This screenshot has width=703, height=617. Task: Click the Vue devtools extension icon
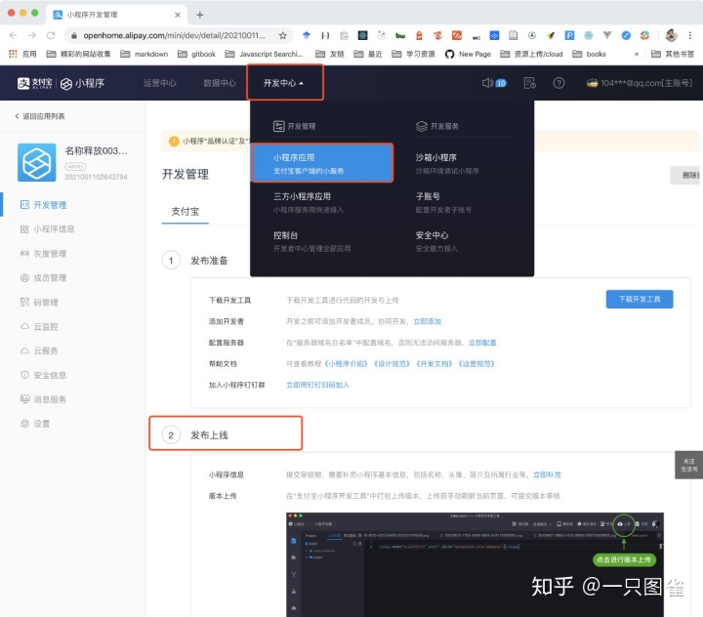point(607,35)
